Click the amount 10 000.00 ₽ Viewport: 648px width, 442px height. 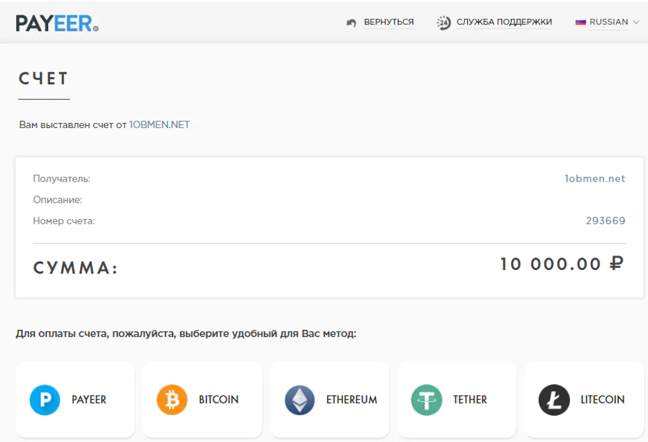pyautogui.click(x=562, y=265)
